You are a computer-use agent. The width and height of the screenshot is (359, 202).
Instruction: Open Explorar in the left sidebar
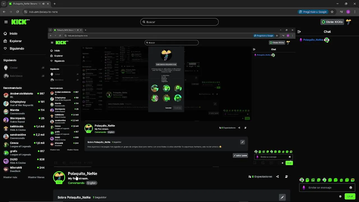pyautogui.click(x=13, y=41)
